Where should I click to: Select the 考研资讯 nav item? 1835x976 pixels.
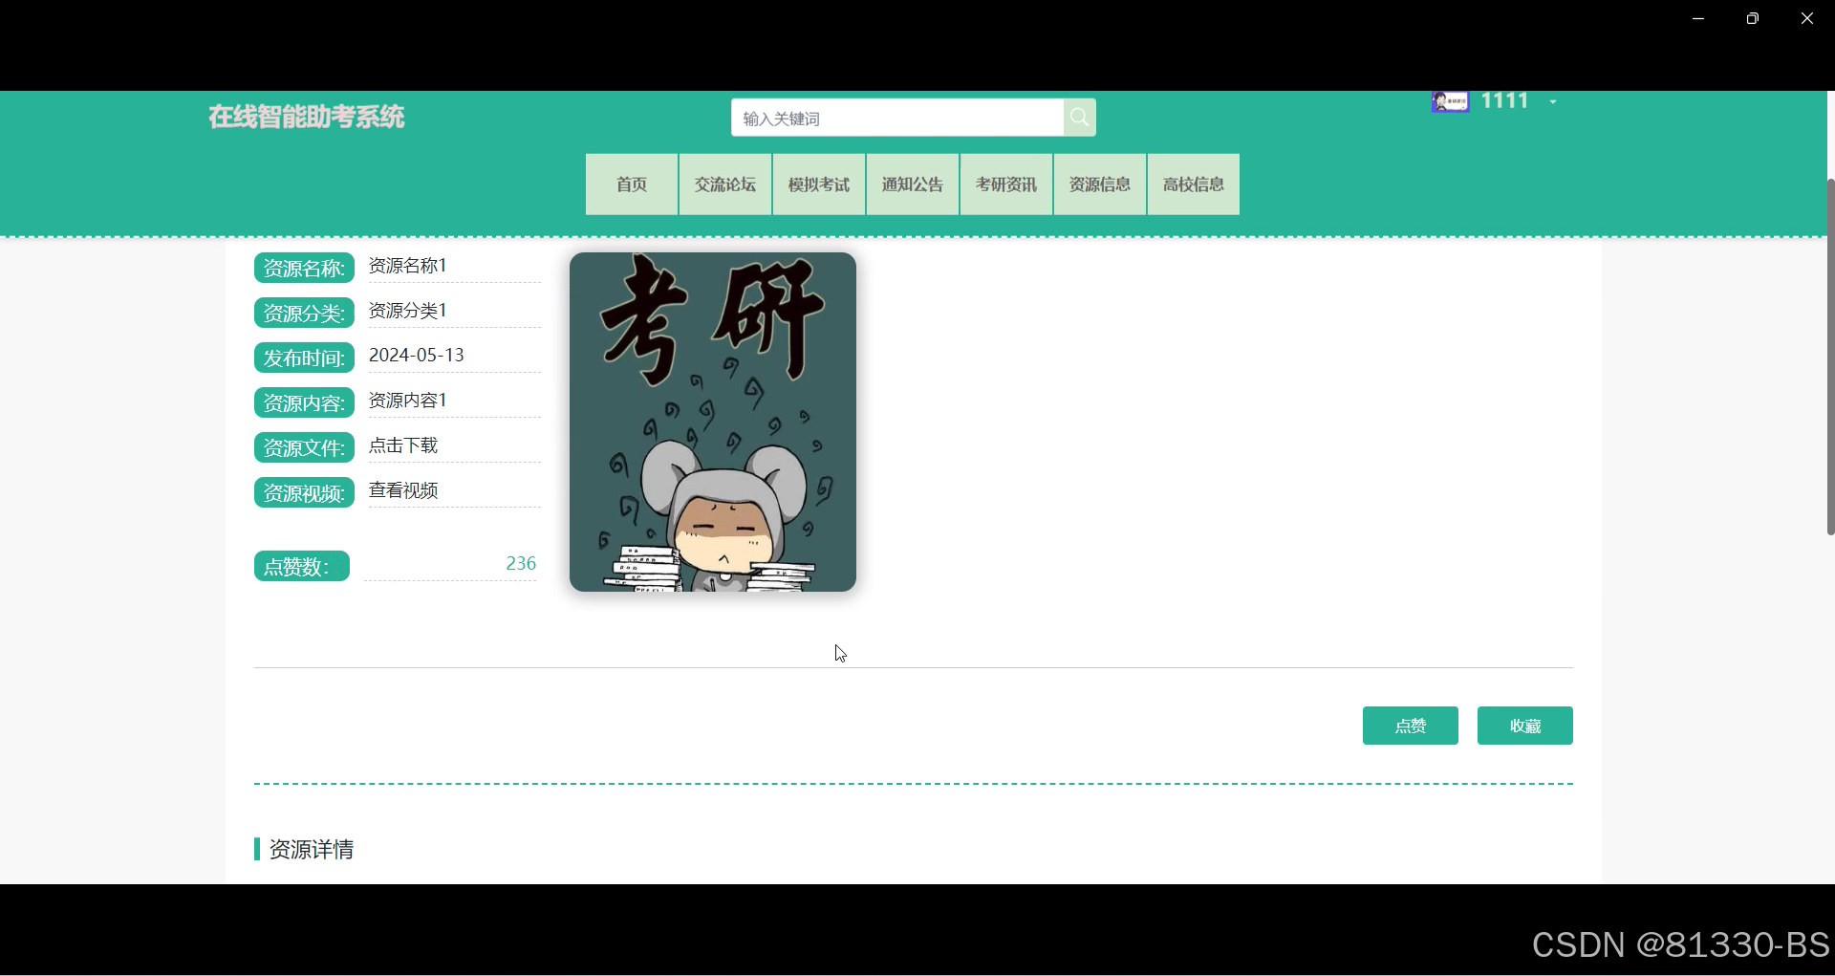pyautogui.click(x=1006, y=184)
